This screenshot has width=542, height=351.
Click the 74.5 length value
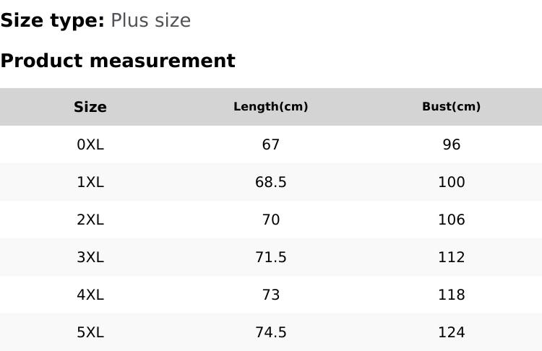pyautogui.click(x=271, y=332)
